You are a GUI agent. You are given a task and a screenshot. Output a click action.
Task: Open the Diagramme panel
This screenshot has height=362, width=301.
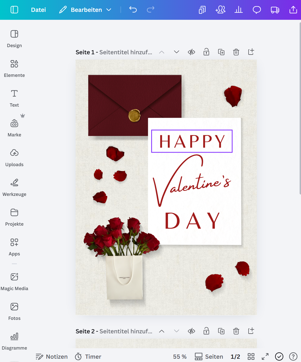tap(14, 341)
